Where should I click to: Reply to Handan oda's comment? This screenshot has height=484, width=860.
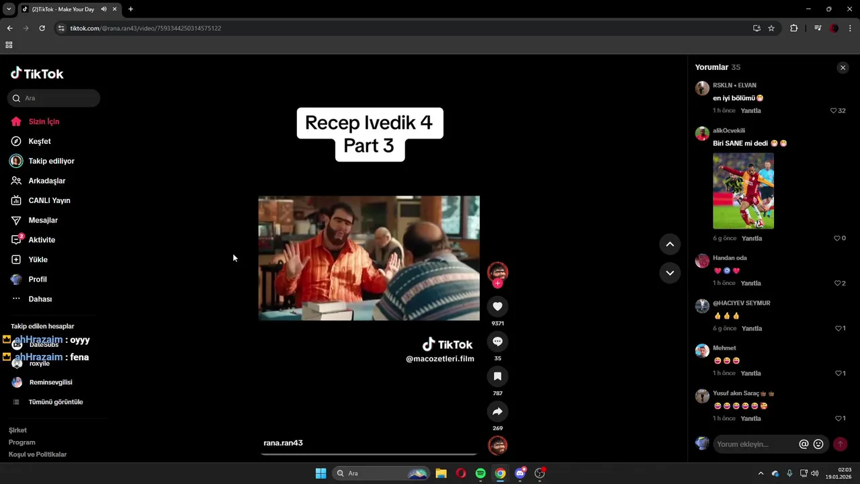pyautogui.click(x=750, y=283)
